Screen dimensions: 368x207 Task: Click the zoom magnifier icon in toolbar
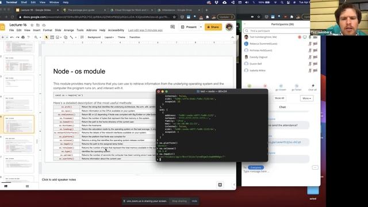36,37
